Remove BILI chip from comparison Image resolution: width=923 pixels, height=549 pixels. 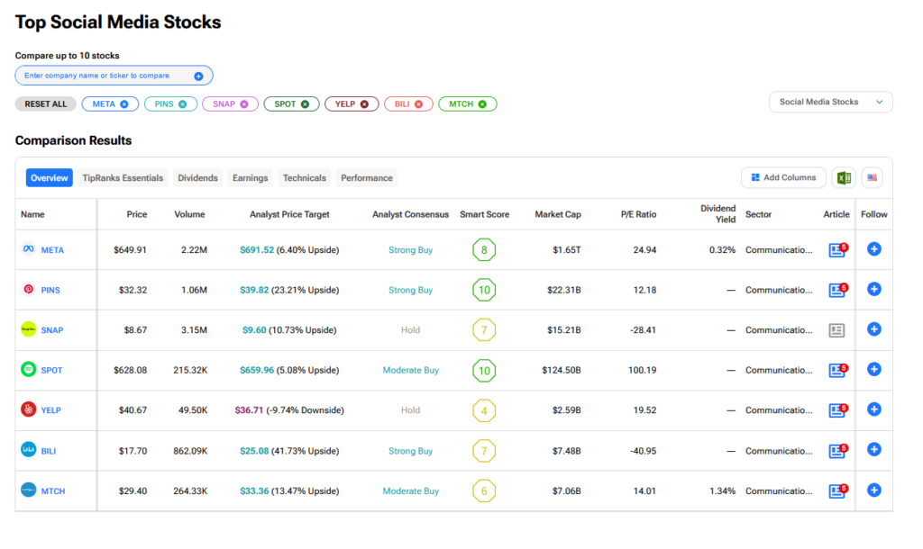tap(418, 104)
